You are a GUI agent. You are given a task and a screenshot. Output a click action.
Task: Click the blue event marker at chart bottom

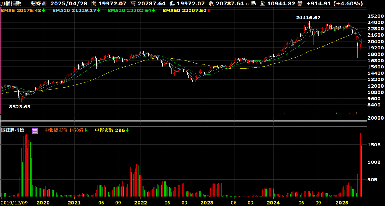350,113
